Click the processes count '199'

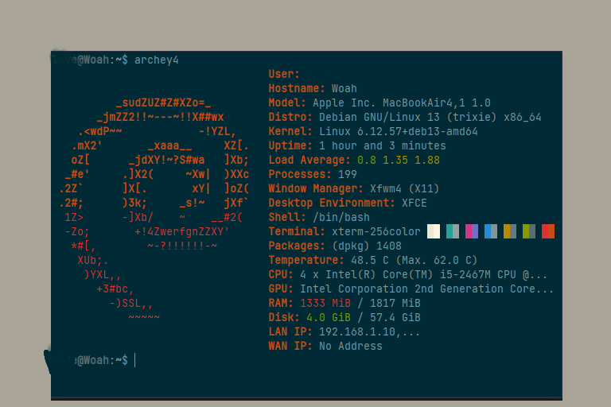(348, 174)
